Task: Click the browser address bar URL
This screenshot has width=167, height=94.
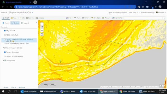Action: 58,7
